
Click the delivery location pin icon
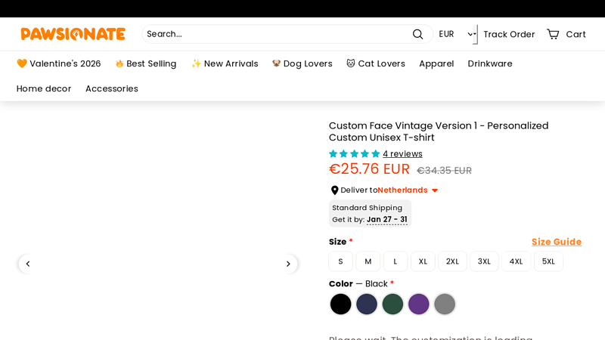(x=334, y=190)
